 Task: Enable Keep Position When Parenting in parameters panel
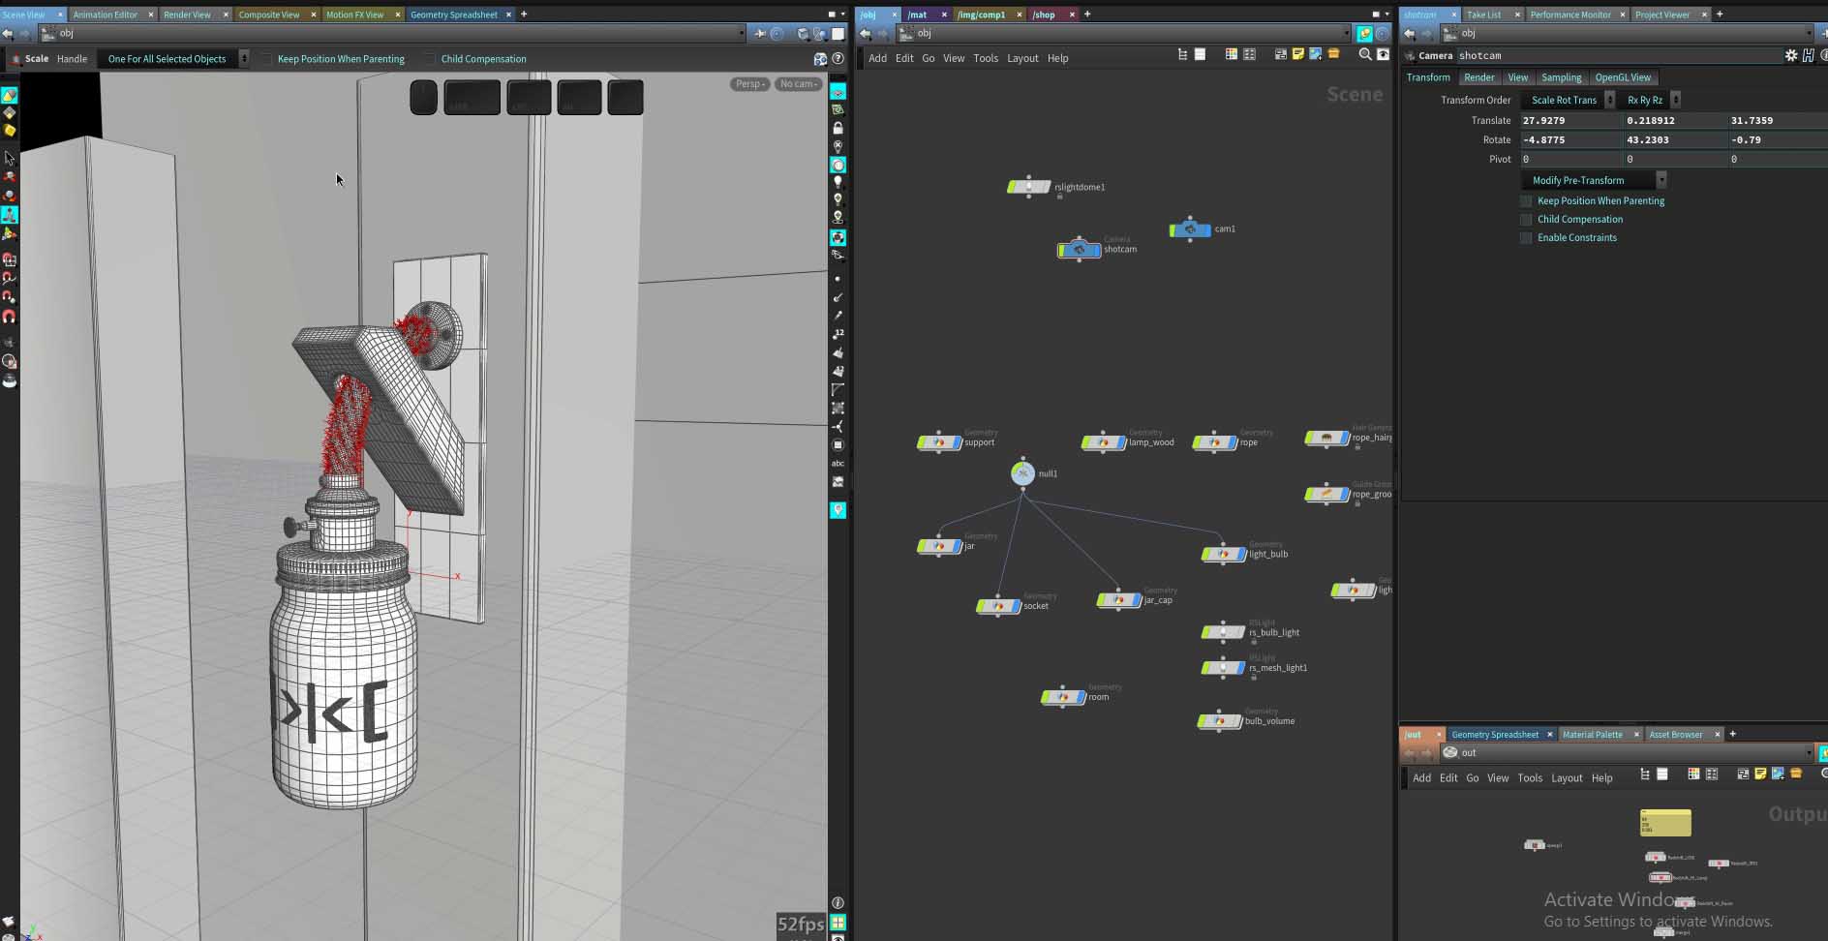pyautogui.click(x=1527, y=201)
